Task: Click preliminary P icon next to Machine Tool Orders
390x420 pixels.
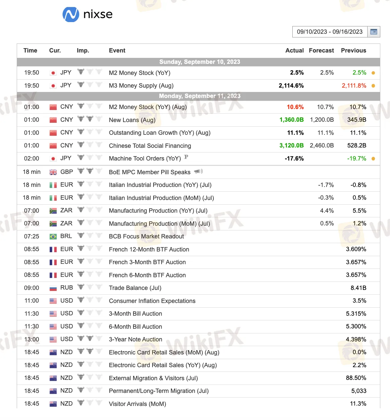Action: click(186, 157)
